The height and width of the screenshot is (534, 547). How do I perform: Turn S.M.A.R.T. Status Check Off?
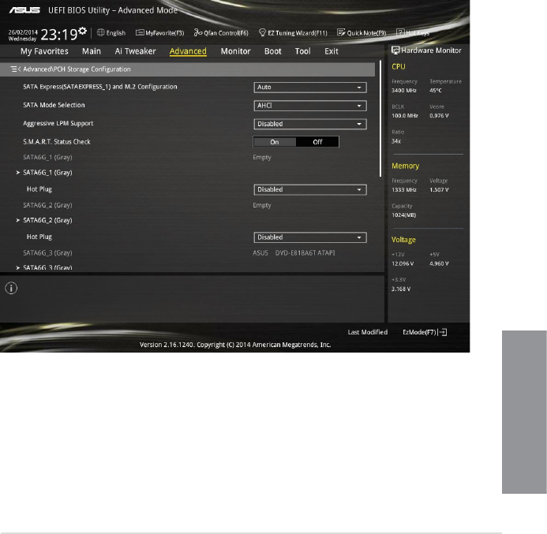coord(317,142)
